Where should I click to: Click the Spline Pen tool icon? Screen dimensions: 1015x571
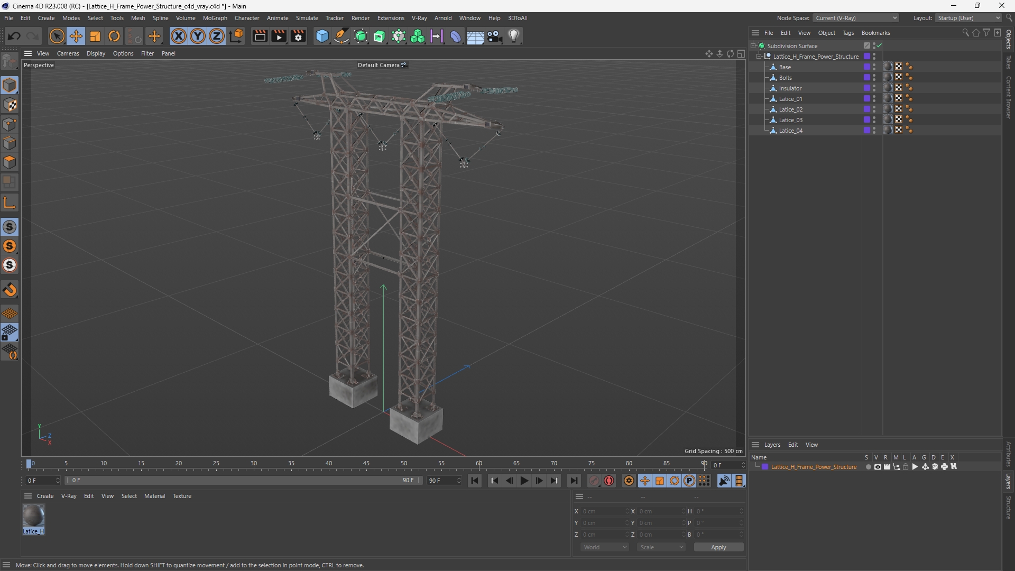point(342,36)
